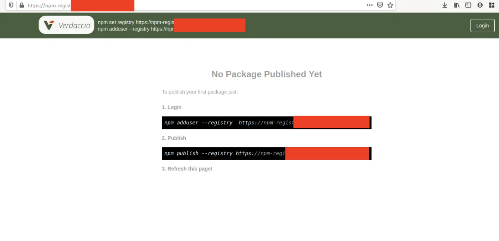Click the 'npm publish --registry' code block
Viewport: 499px width, 241px height.
click(x=267, y=154)
